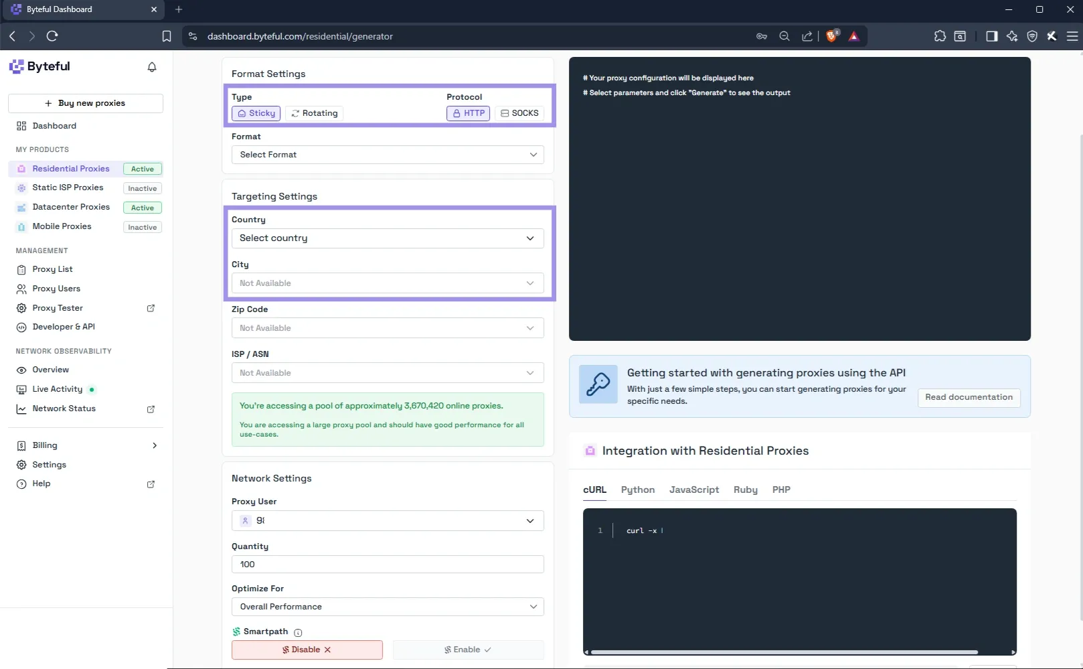Click the browser address bar URL
This screenshot has height=669, width=1083.
click(x=300, y=36)
